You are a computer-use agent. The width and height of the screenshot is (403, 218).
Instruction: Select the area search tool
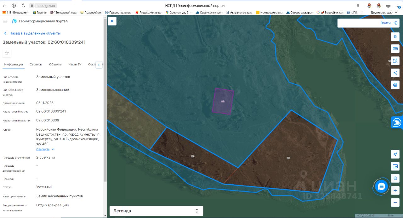tap(395, 61)
